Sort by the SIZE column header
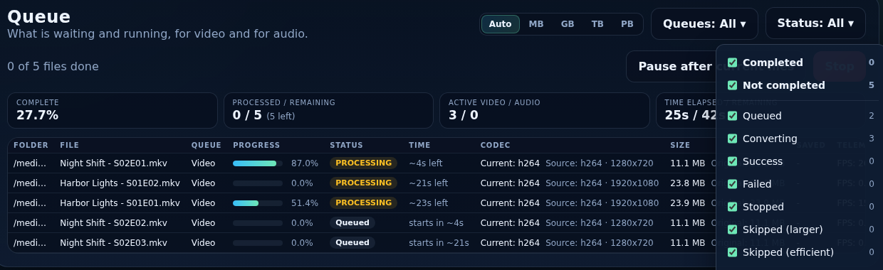This screenshot has width=883, height=270. 680,146
